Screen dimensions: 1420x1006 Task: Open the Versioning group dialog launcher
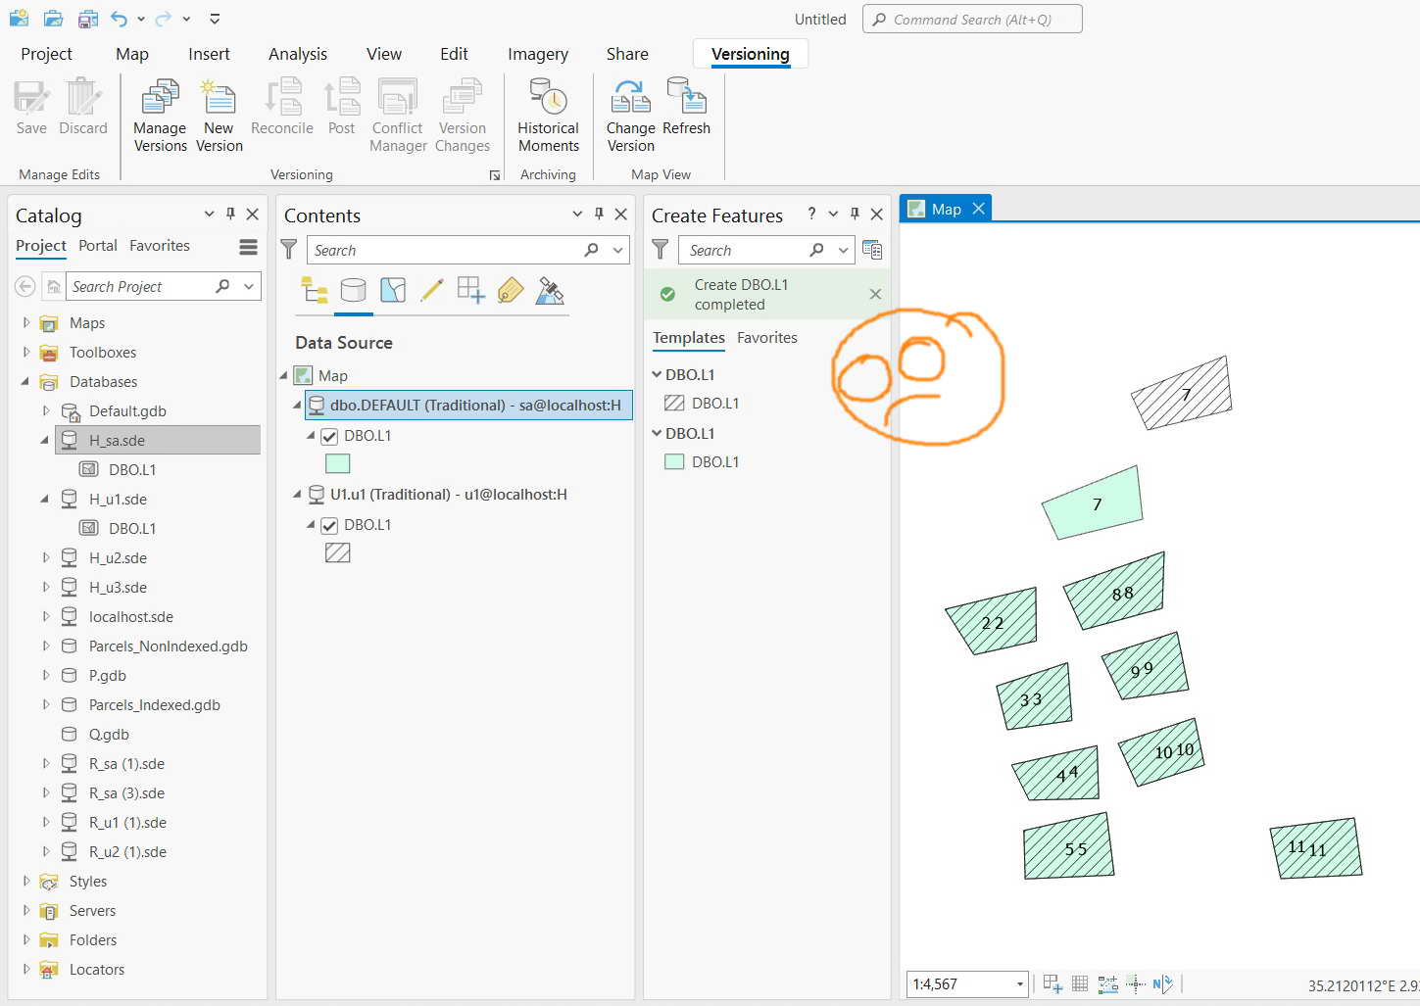494,175
